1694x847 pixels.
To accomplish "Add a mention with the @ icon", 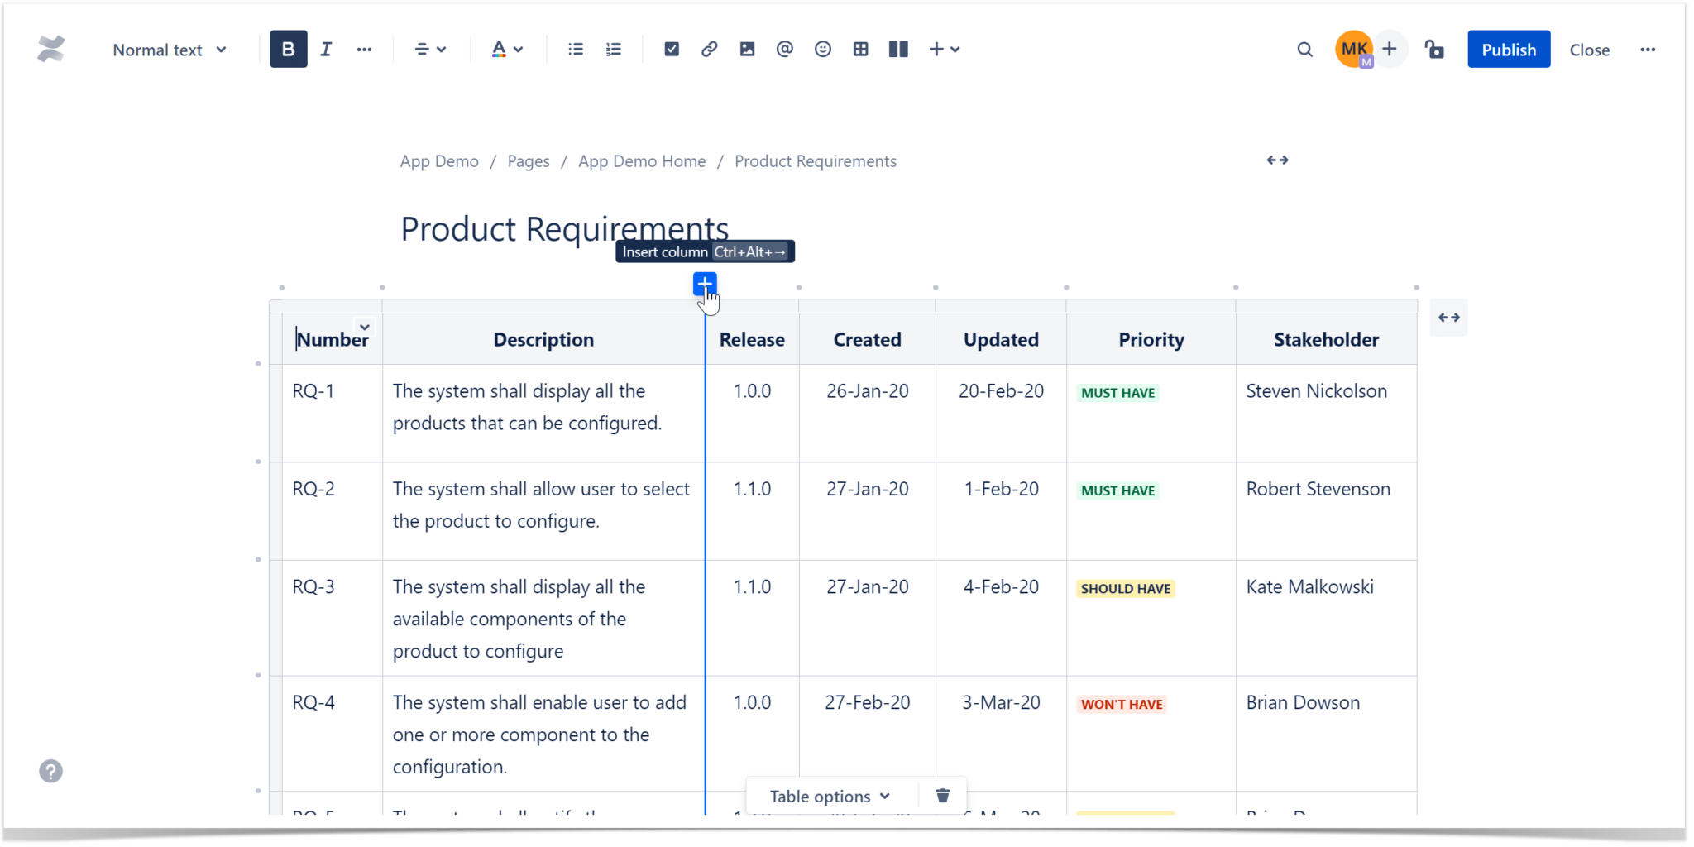I will point(783,49).
